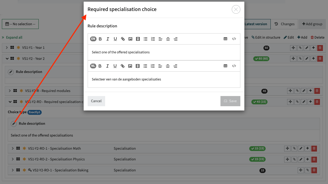Insert an image in the Dutch editor
Viewport: 328px width, 184px height.
pyautogui.click(x=130, y=66)
